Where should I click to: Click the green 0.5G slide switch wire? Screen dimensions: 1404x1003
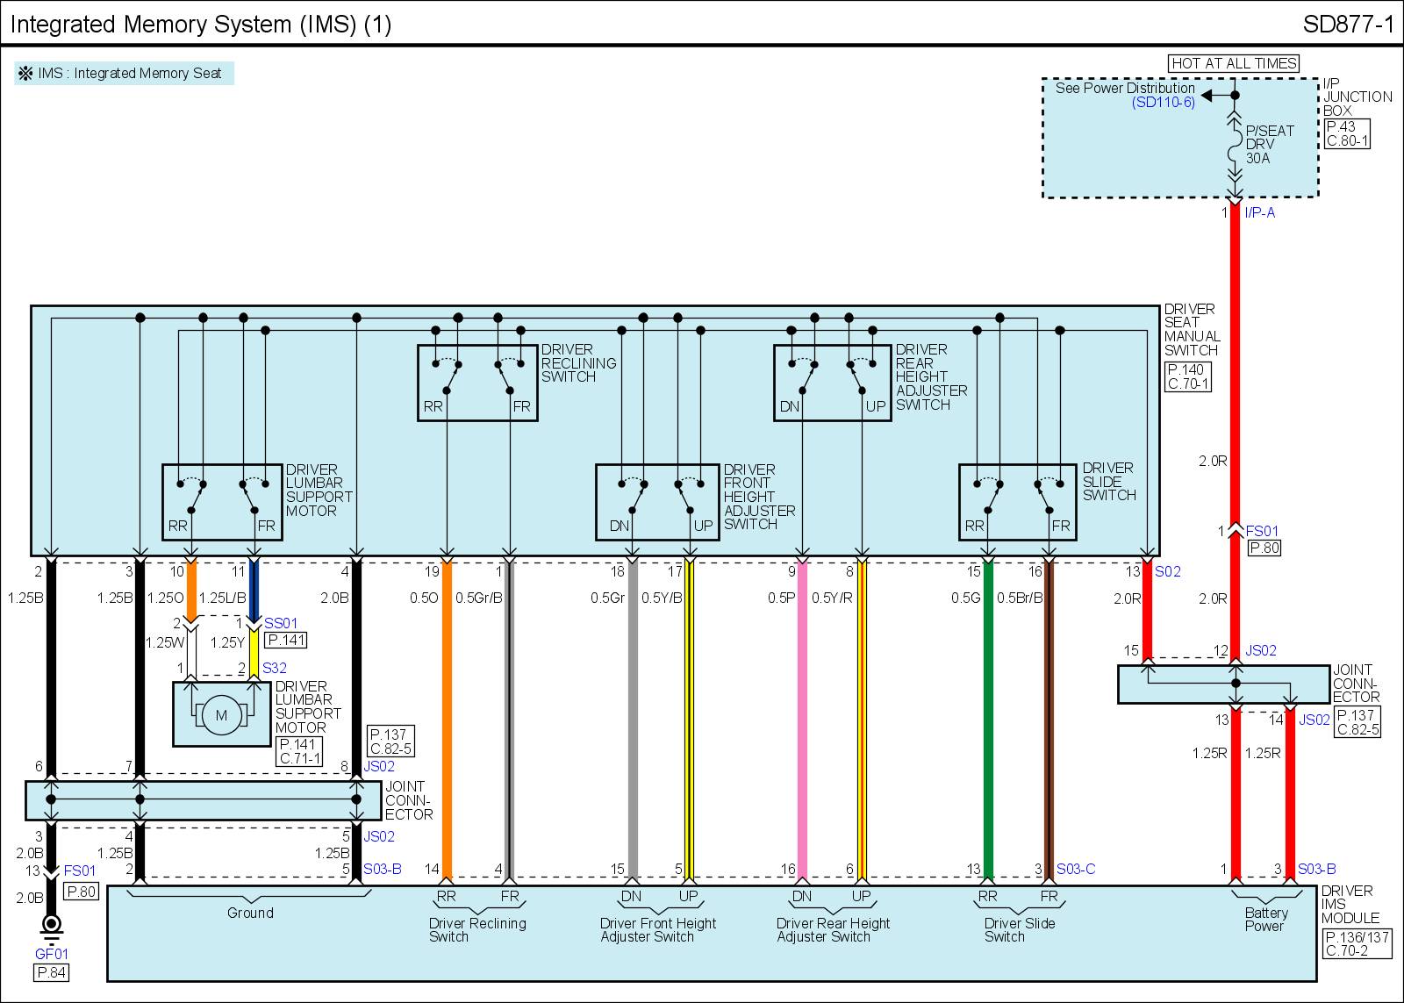988,720
